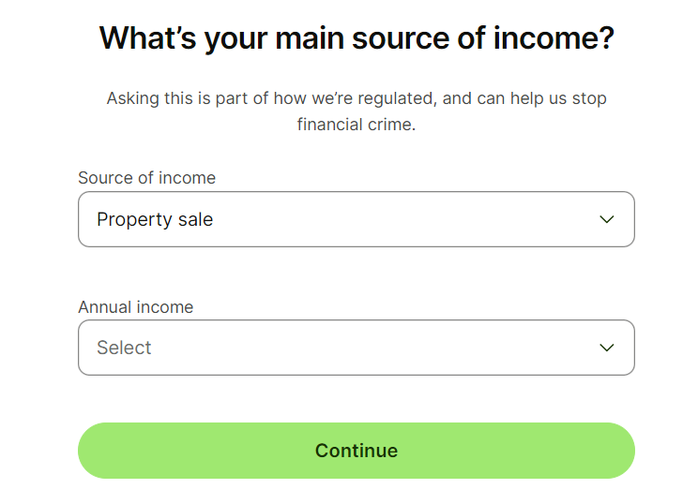Image resolution: width=698 pixels, height=489 pixels.
Task: Click the "Annual income" field label
Action: point(135,307)
